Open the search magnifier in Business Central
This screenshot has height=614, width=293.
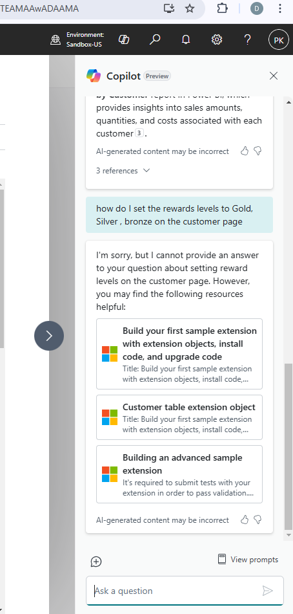155,39
